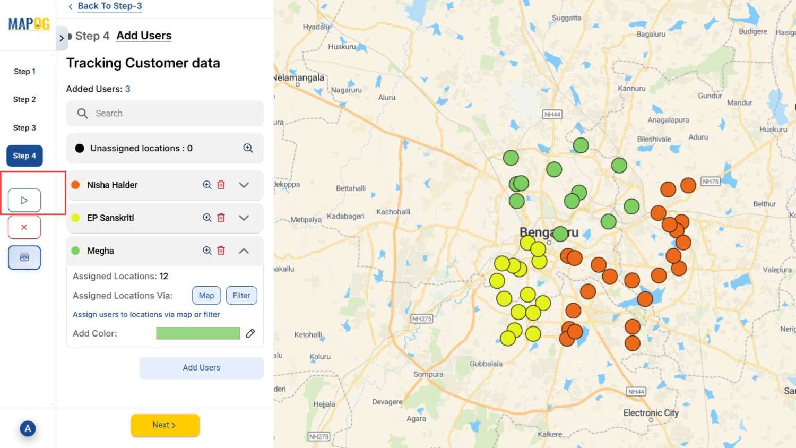Go to Step 1 in sidebar
This screenshot has height=448, width=796.
[x=24, y=71]
